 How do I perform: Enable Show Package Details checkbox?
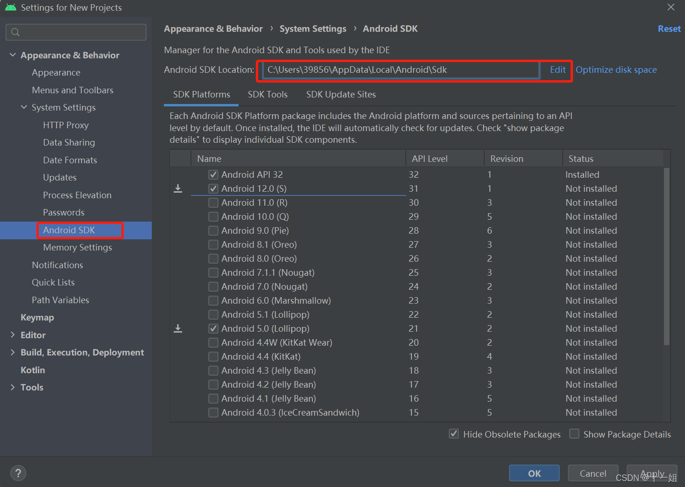click(x=574, y=434)
